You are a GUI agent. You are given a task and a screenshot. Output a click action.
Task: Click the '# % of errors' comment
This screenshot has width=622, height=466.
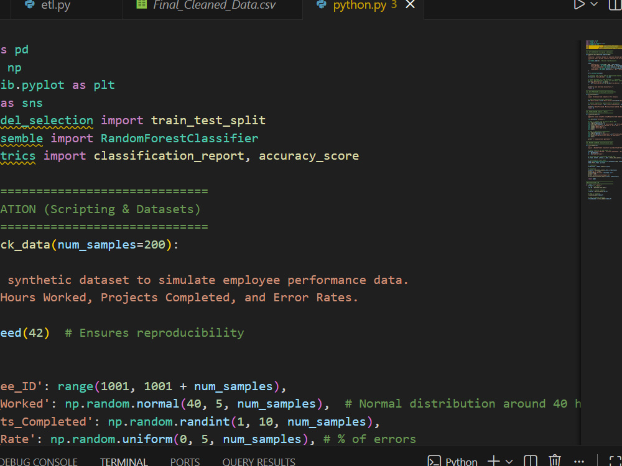pyautogui.click(x=370, y=439)
